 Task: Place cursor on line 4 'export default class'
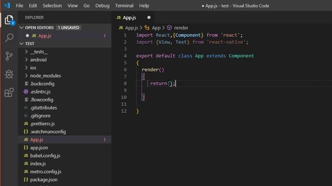[x=164, y=56]
